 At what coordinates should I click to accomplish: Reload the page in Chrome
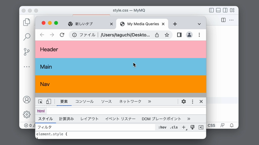tap(62, 35)
